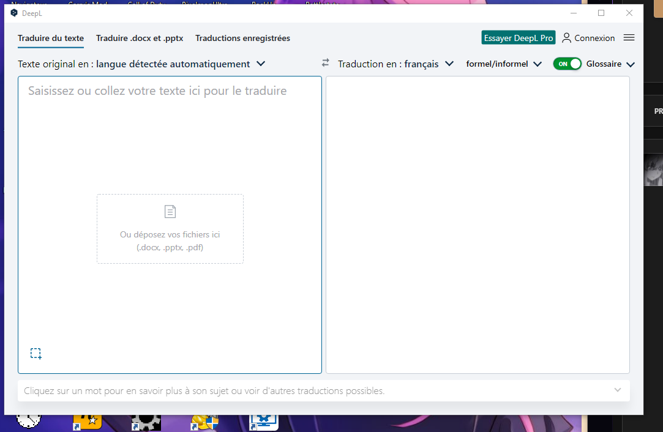Image resolution: width=663 pixels, height=432 pixels.
Task: Switch to Traduire du texte tab
Action: [x=51, y=38]
